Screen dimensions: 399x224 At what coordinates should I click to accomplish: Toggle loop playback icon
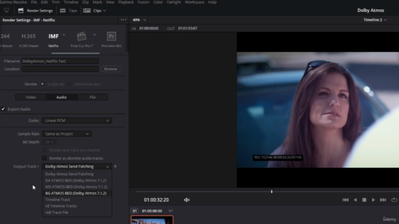click(x=394, y=200)
